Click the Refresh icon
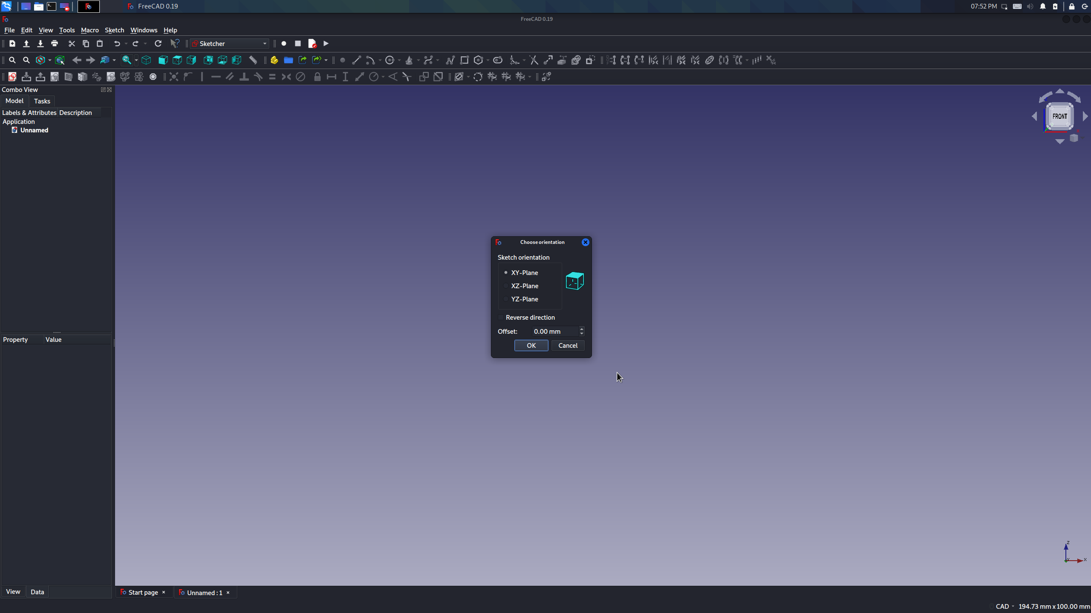1091x613 pixels. (158, 43)
